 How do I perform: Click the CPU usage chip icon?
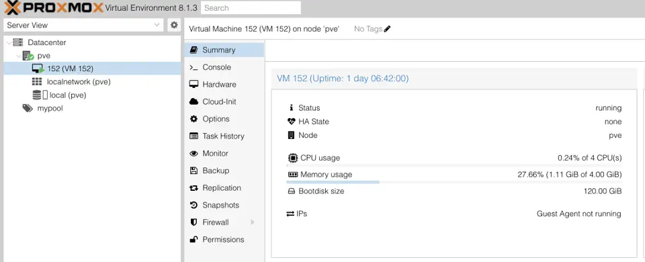point(292,158)
